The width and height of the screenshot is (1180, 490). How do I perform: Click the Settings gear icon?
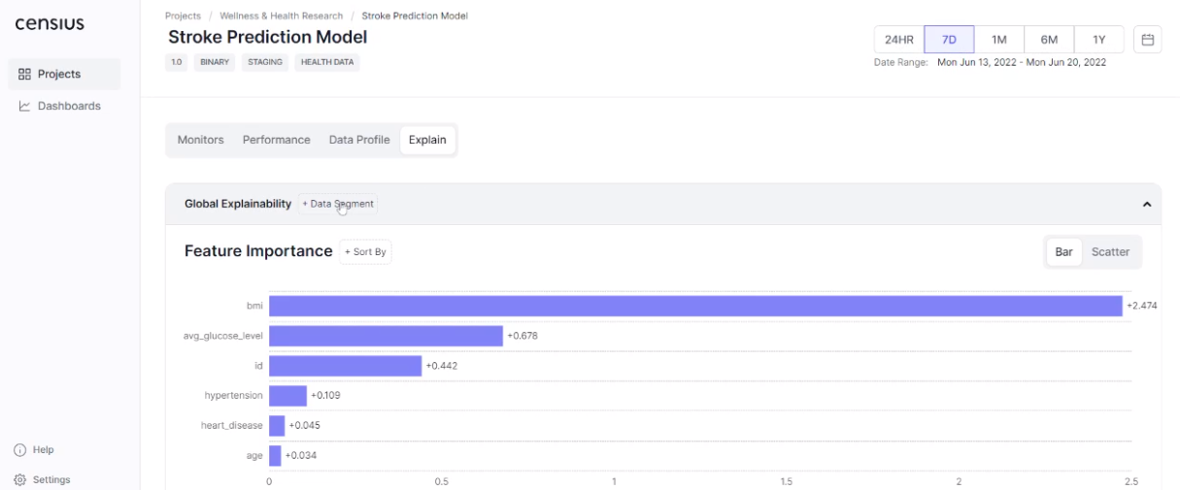click(x=19, y=479)
